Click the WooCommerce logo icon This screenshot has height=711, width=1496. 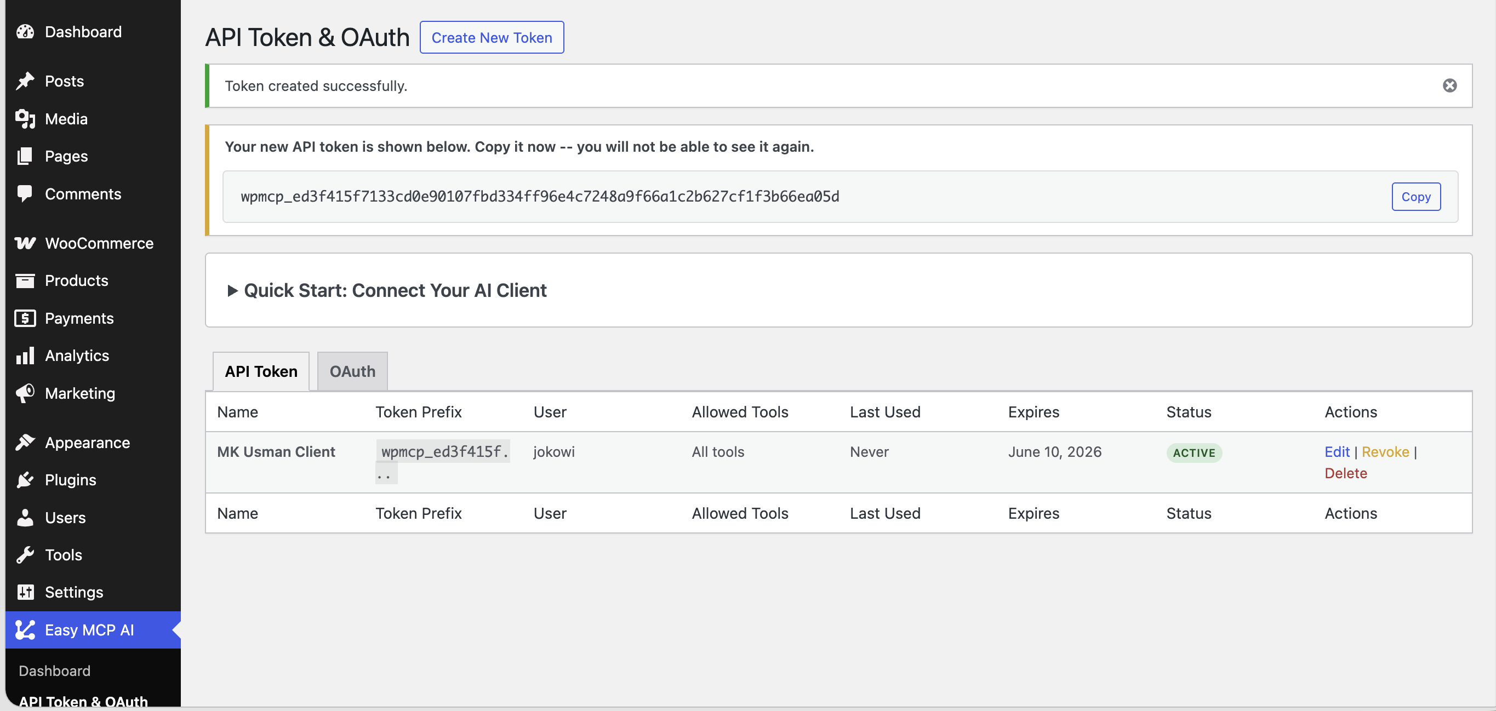pos(25,243)
